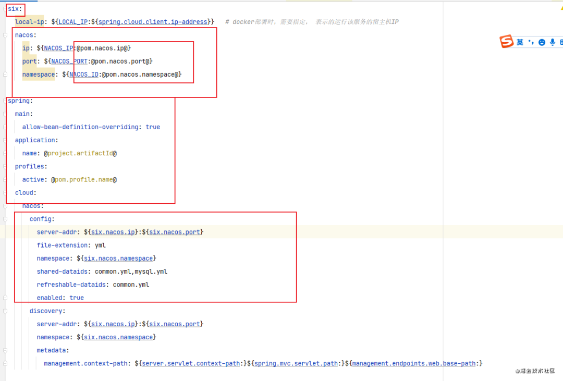Toggle the 英 English/Chinese input mode
The image size is (563, 381).
[x=520, y=42]
